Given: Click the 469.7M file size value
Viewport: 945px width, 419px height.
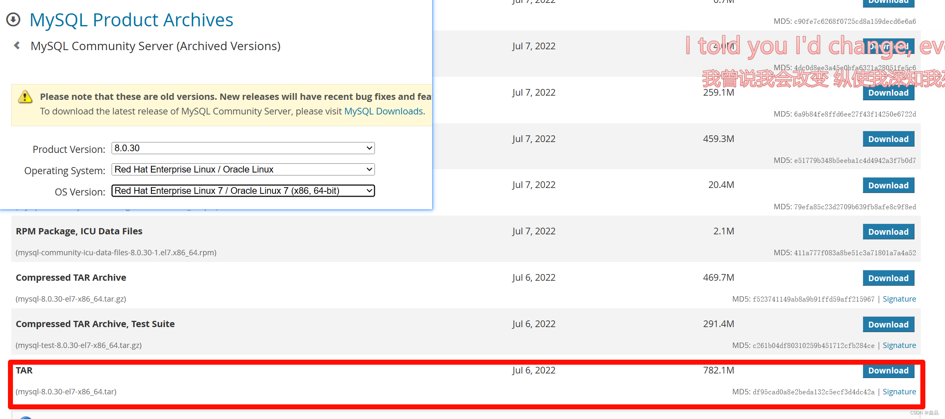Looking at the screenshot, I should 718,277.
